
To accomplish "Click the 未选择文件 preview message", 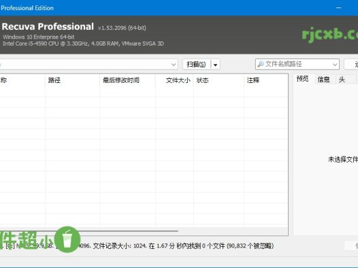I will point(343,159).
